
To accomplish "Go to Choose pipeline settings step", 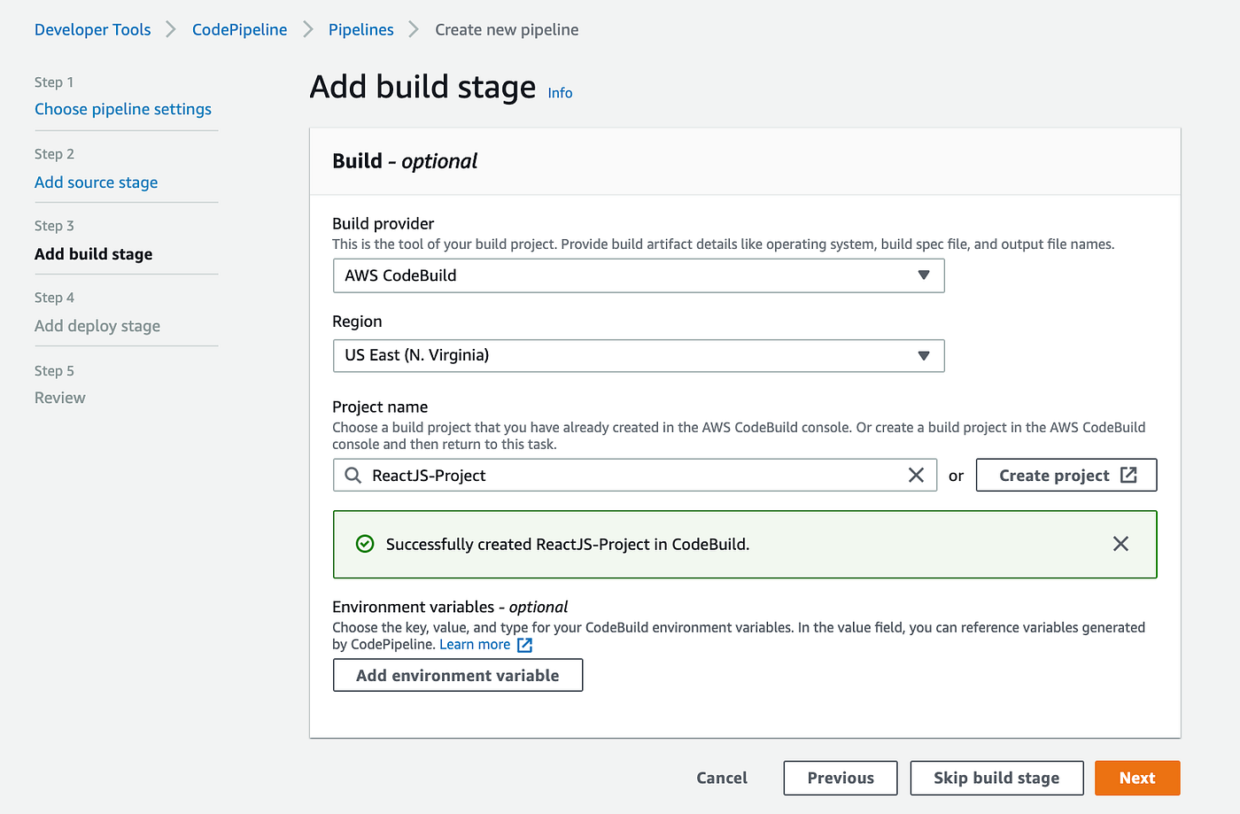I will (x=123, y=110).
